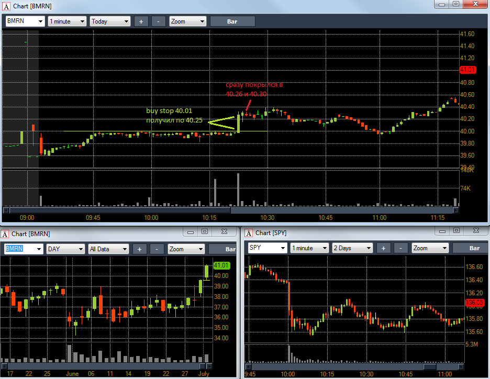The height and width of the screenshot is (379, 490).
Task: Minimize the Chart [SPY] window
Action: pos(442,231)
